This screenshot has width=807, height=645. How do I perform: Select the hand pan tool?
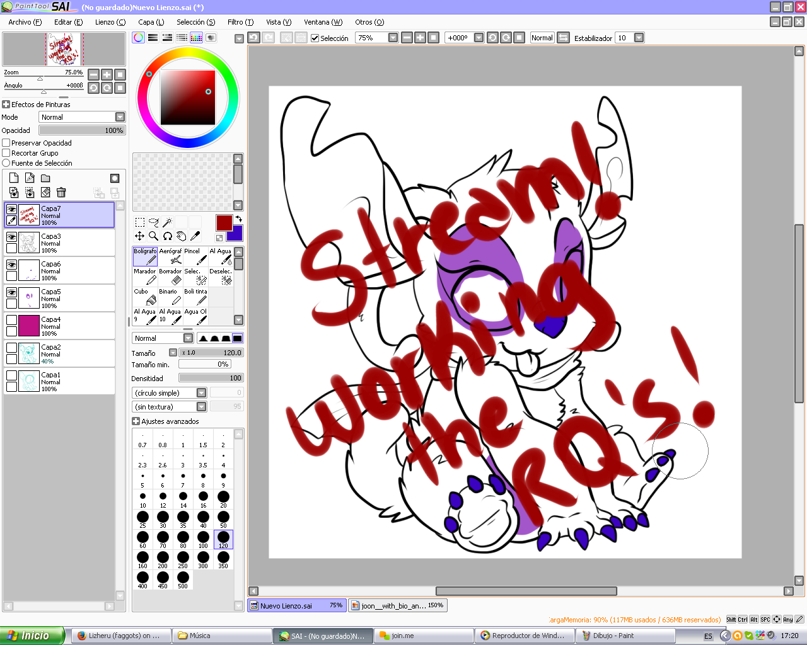182,236
